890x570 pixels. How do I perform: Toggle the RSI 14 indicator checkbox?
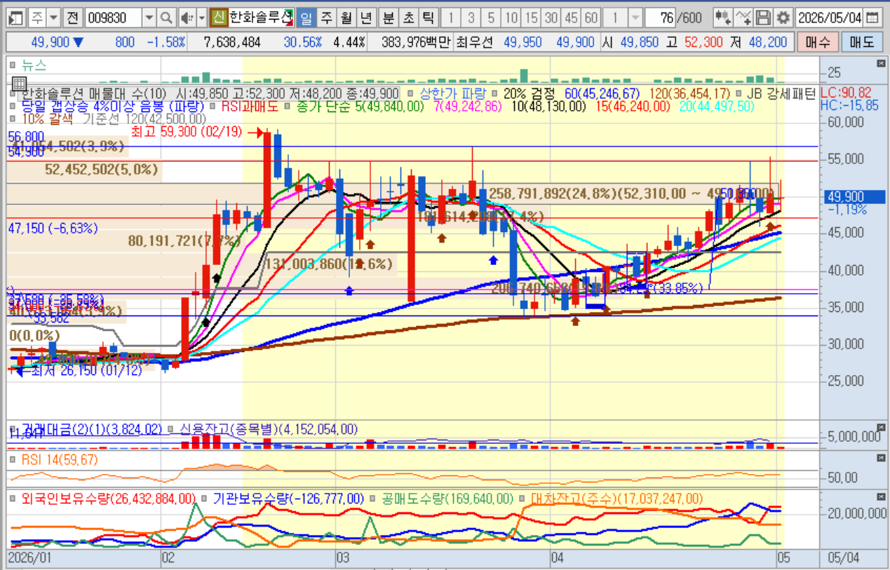[x=13, y=460]
